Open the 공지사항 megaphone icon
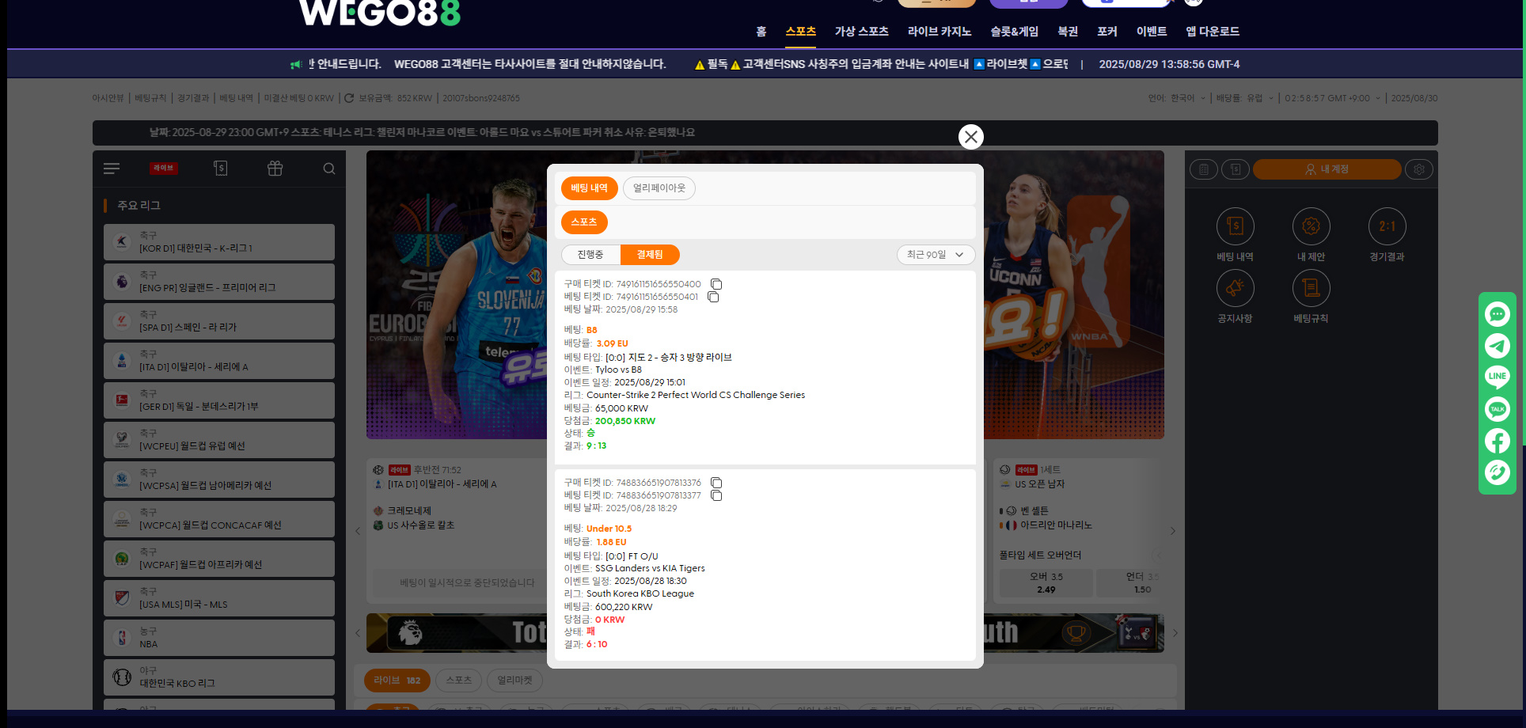The image size is (1526, 728). pyautogui.click(x=1236, y=289)
